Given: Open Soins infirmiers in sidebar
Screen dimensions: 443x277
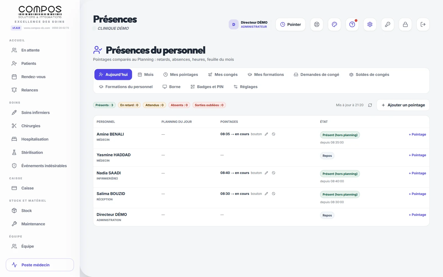Looking at the screenshot, I should click(40, 112).
